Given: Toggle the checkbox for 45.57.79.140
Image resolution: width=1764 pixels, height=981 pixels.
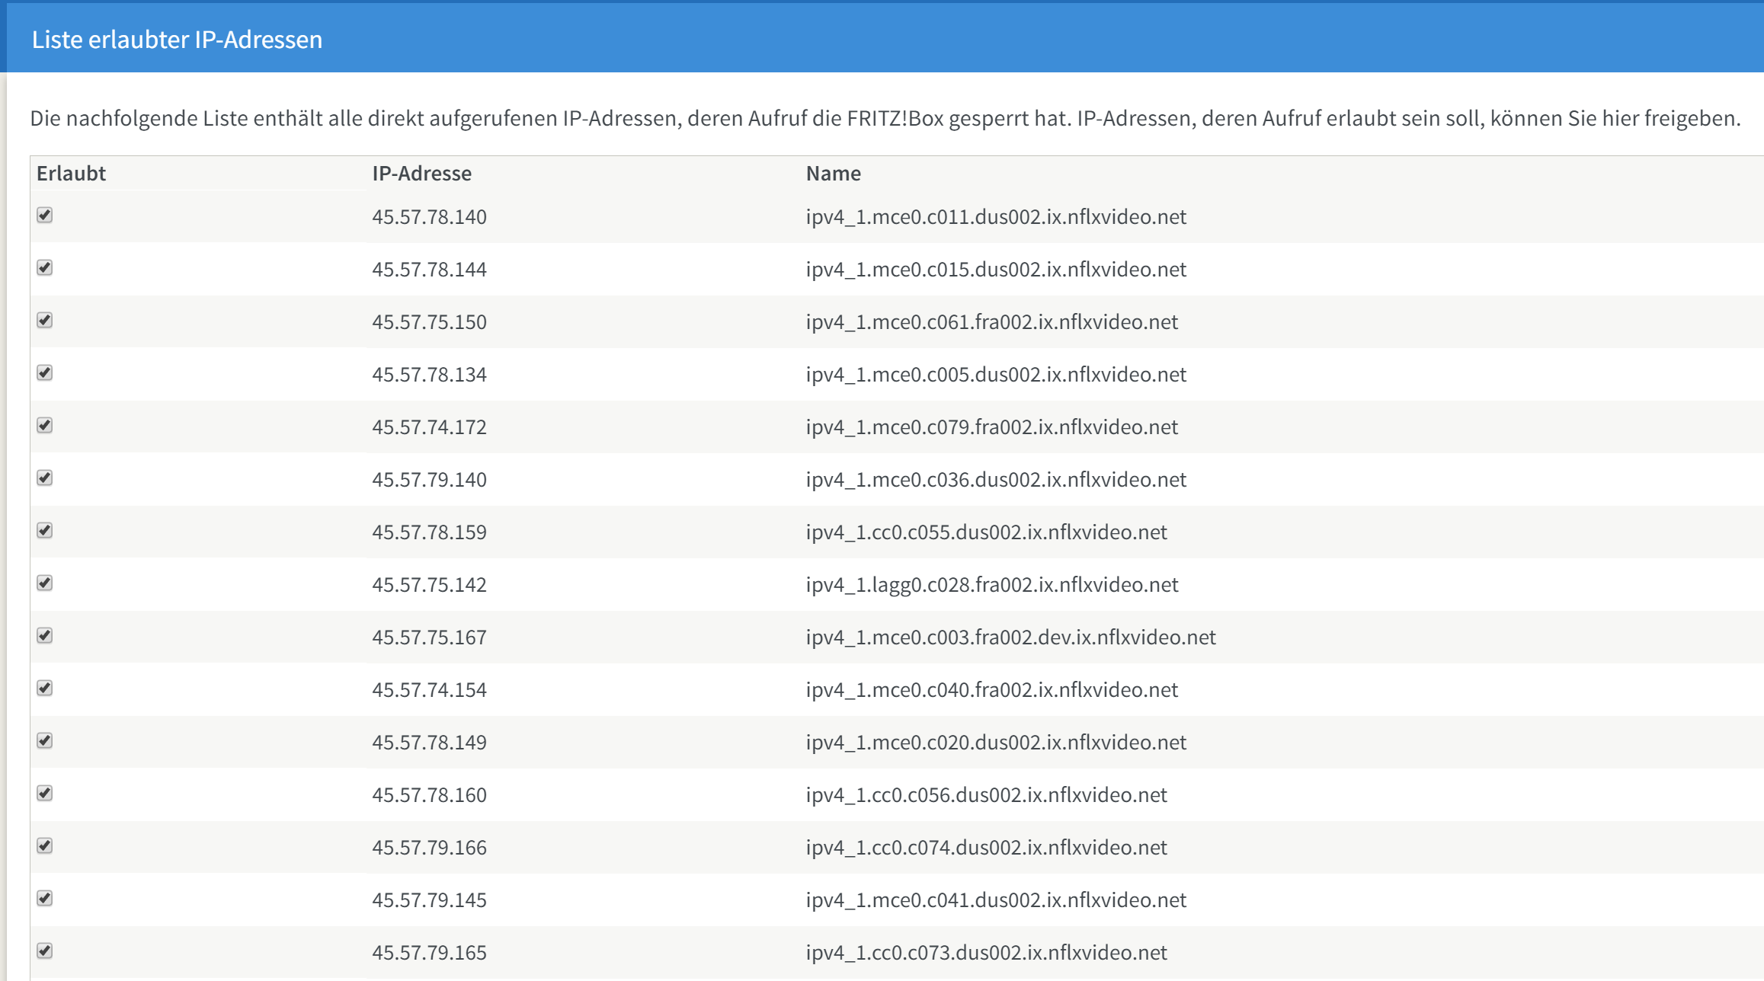Looking at the screenshot, I should coord(45,478).
